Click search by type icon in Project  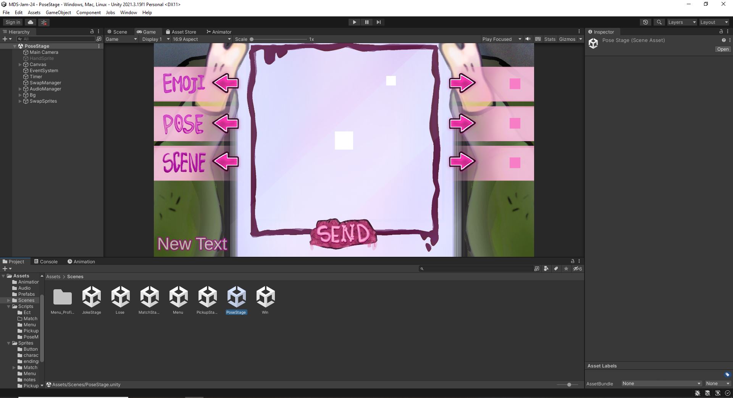click(x=546, y=269)
